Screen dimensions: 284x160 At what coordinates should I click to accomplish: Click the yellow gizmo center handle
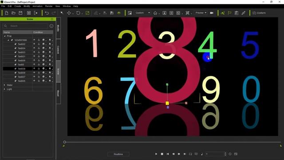tap(167, 103)
